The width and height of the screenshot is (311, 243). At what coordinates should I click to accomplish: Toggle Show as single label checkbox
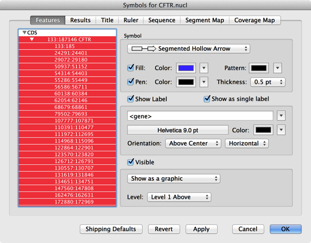(207, 99)
